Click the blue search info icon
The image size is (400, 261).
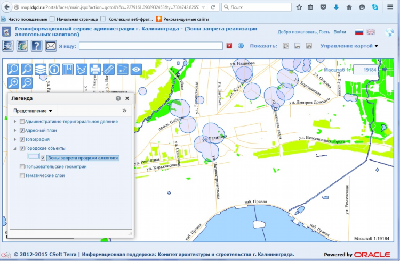coord(241,46)
